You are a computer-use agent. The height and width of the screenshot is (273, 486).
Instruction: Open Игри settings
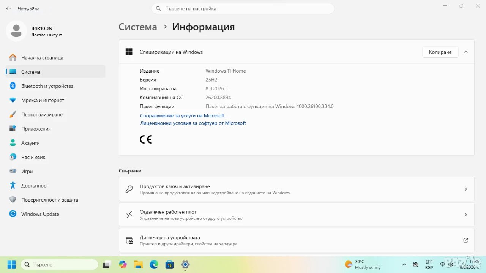coord(55,172)
